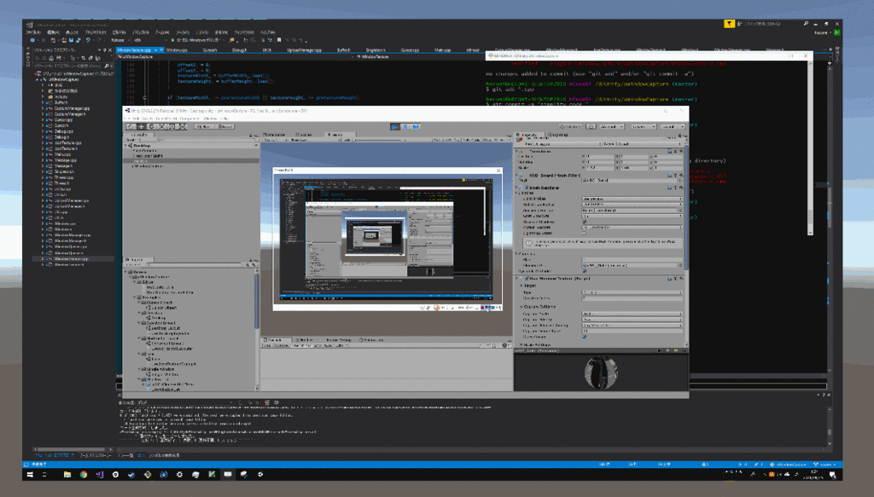Screen dimensions: 874x497
Task: Expand CaptureManager.cpp node in Solution Explorer
Action: tap(43, 108)
